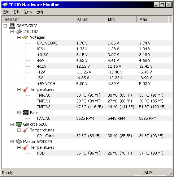This screenshot has width=174, height=177.
Task: Click the Maxtor 6Y200P0 hard drive icon
Action: [x=19, y=142]
